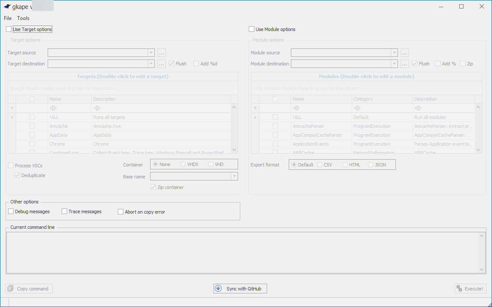Click the Copy command button
This screenshot has width=492, height=307.
tap(29, 288)
